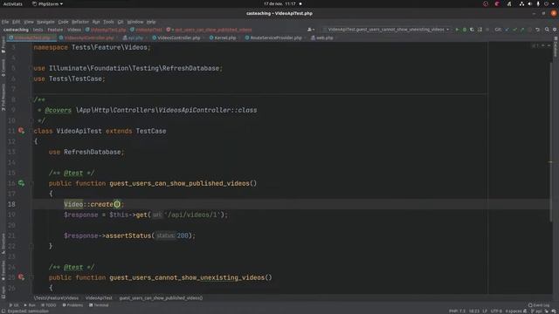The image size is (559, 314).
Task: Click the red gutter test icon on line 25
Action: click(x=21, y=277)
